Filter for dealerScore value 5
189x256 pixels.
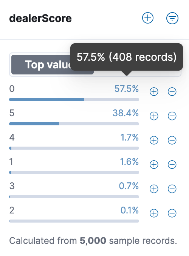click(x=154, y=116)
